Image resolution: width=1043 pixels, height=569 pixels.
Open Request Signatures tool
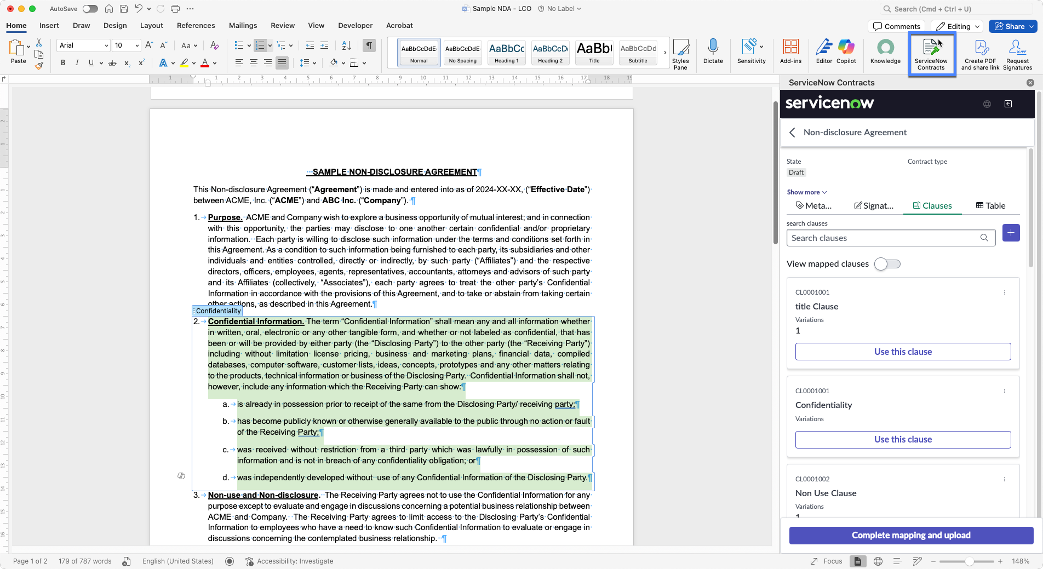coord(1017,54)
